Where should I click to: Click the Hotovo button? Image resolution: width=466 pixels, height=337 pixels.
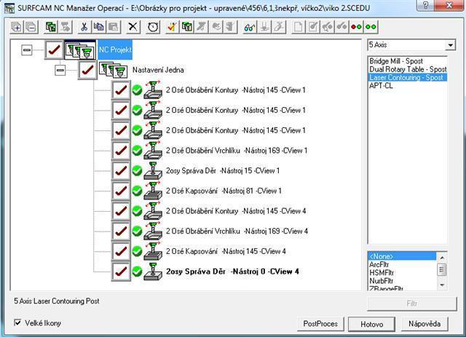tap(371, 324)
